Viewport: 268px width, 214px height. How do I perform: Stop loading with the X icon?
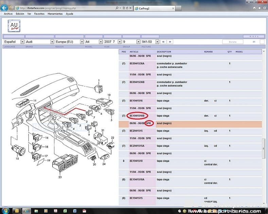point(130,8)
